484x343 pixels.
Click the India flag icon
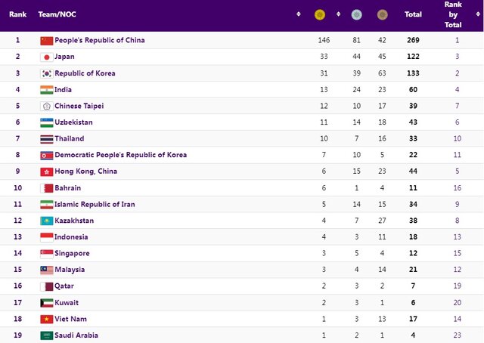point(46,90)
